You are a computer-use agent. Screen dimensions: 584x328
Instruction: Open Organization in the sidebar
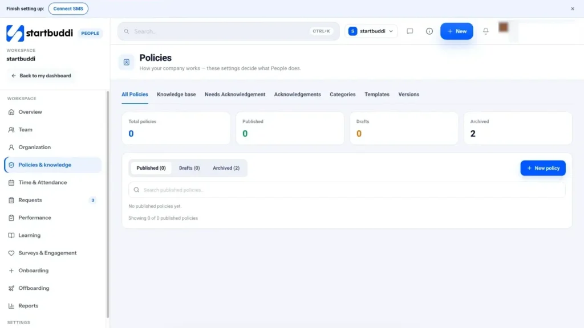(52, 147)
